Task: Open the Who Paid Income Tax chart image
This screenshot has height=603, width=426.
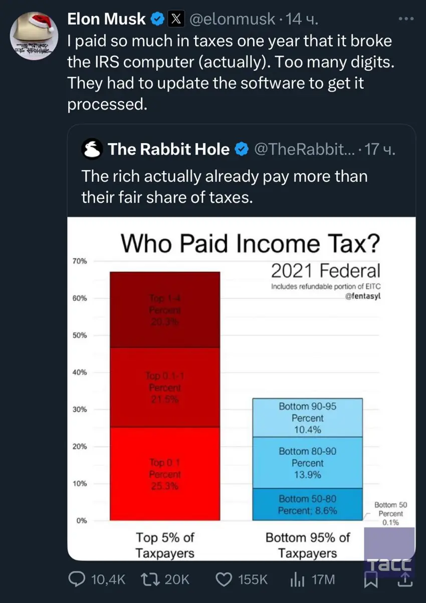Action: (242, 388)
